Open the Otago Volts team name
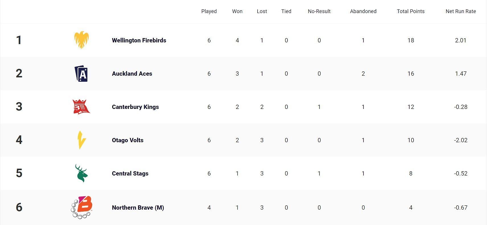The height and width of the screenshot is (225, 487). [128, 140]
